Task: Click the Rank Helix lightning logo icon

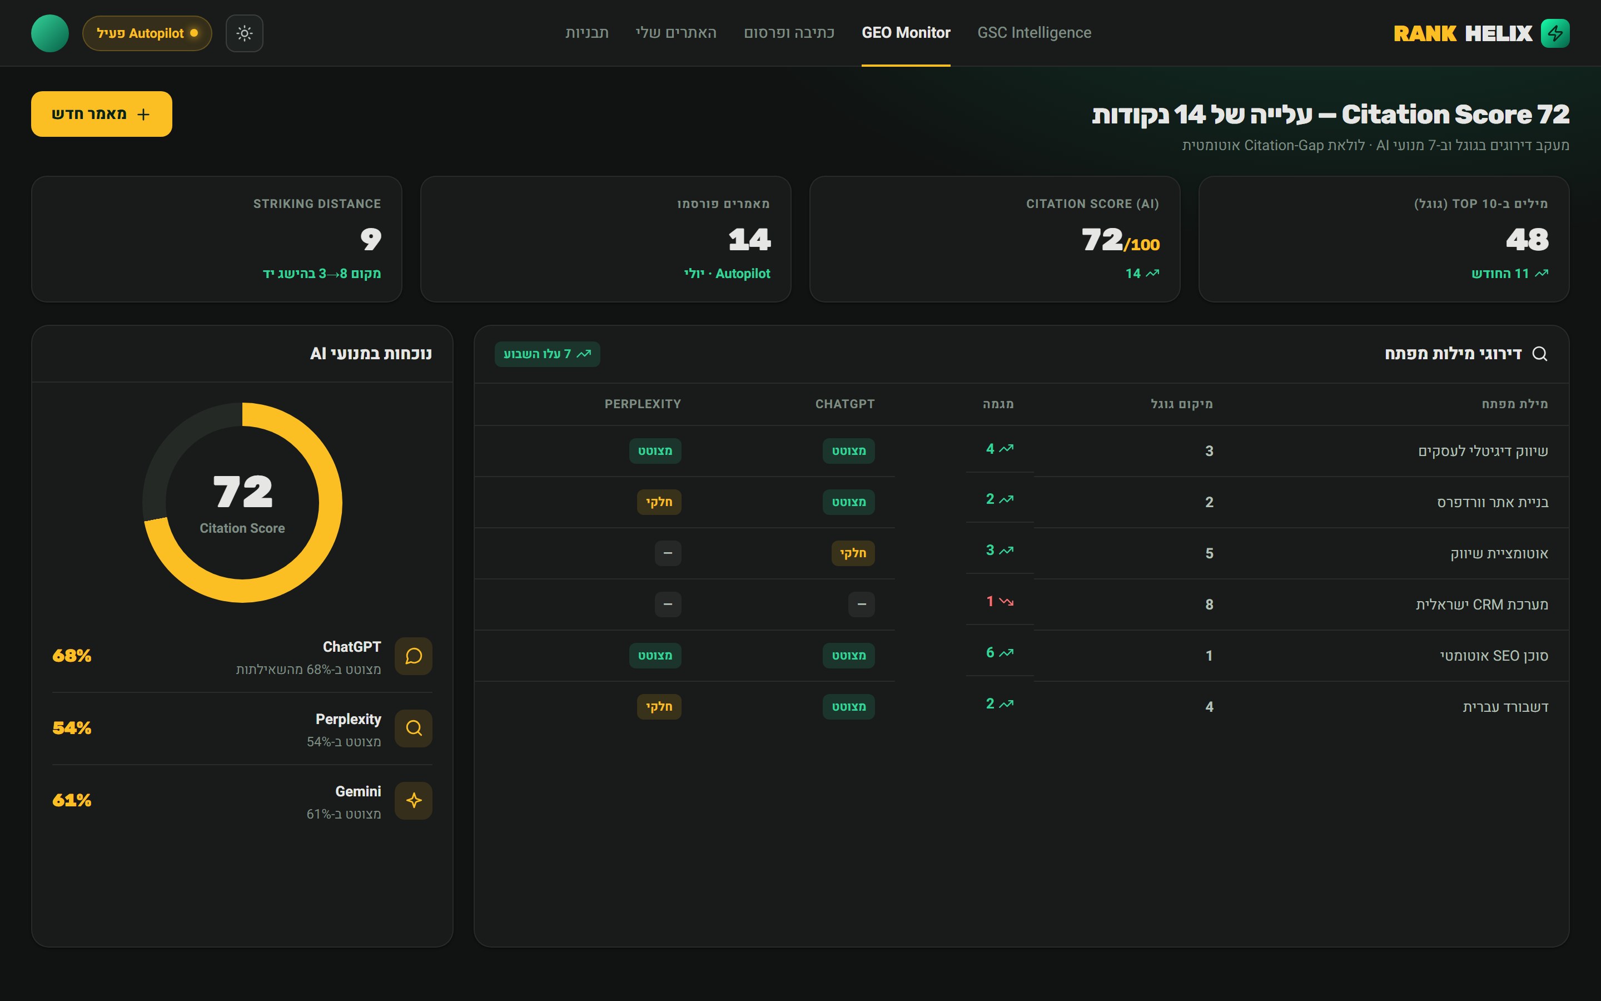Action: (x=1555, y=33)
